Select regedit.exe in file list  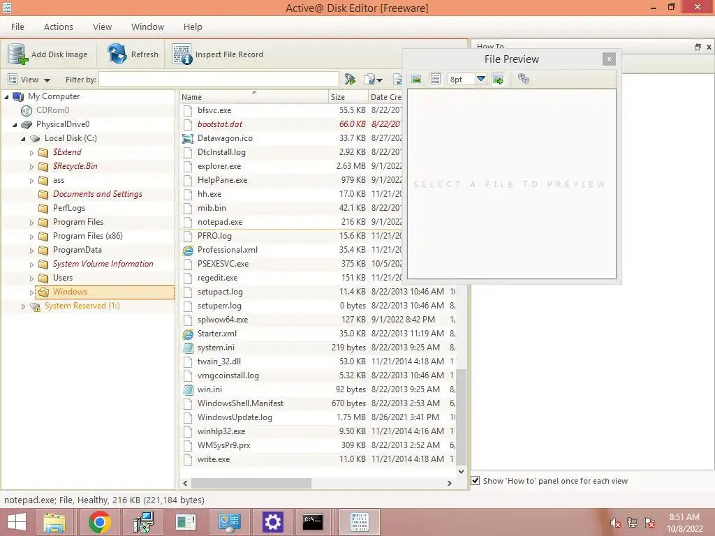click(x=217, y=278)
